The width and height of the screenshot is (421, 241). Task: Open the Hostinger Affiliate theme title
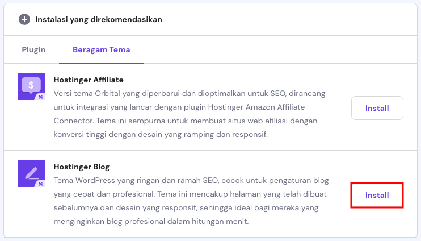click(89, 80)
